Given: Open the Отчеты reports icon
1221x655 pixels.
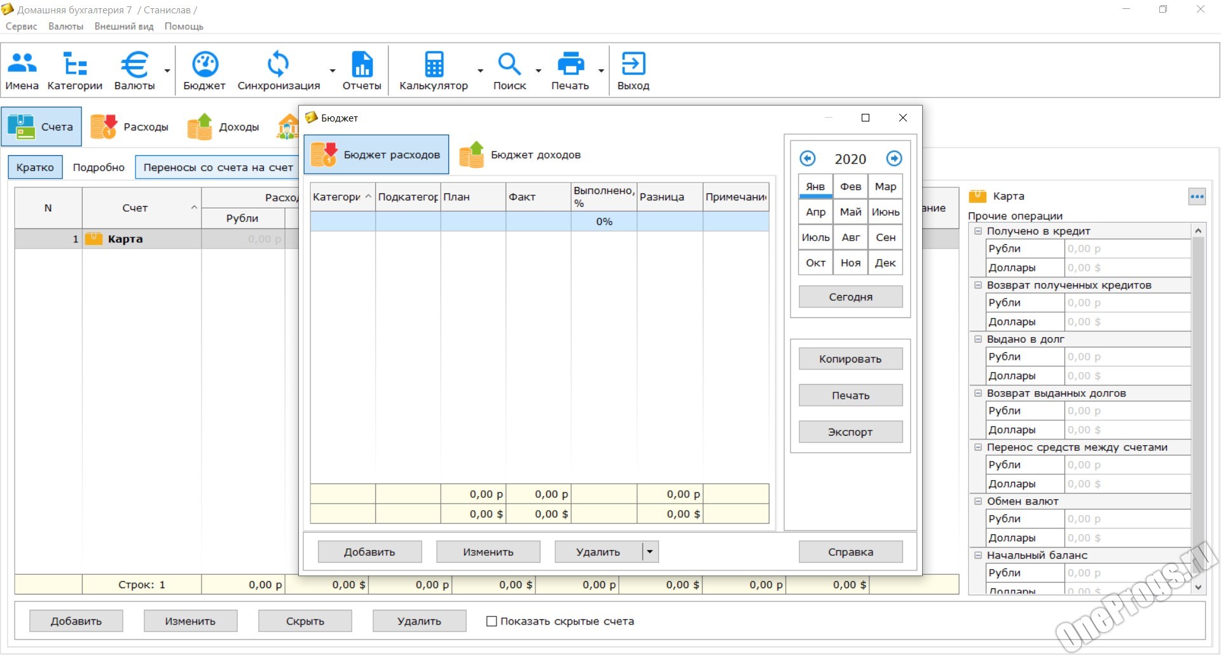Looking at the screenshot, I should pyautogui.click(x=362, y=64).
